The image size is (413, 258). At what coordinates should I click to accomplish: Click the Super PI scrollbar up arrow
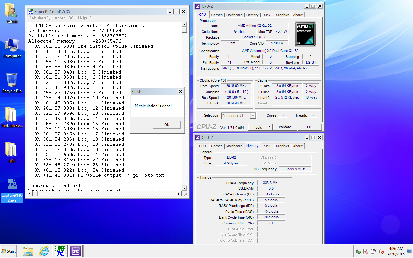[185, 25]
